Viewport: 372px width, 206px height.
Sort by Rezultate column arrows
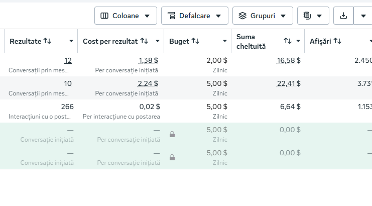[48, 41]
